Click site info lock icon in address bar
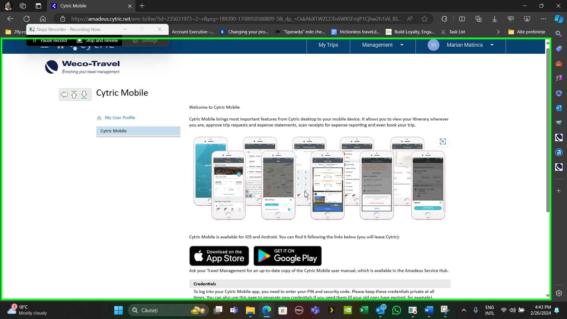This screenshot has height=319, width=567. [x=63, y=19]
